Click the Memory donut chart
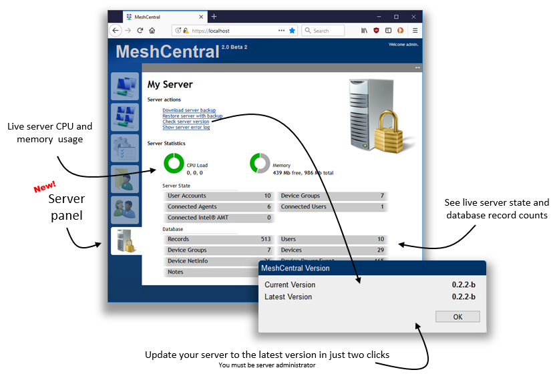This screenshot has width=557, height=382. pos(260,163)
